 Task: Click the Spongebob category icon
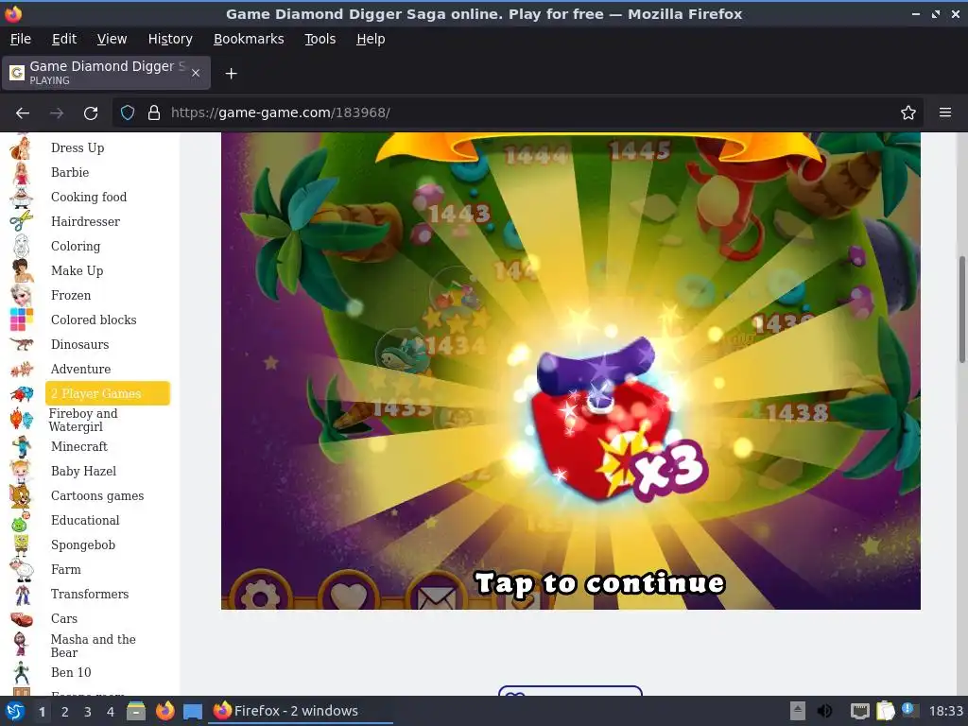[21, 545]
